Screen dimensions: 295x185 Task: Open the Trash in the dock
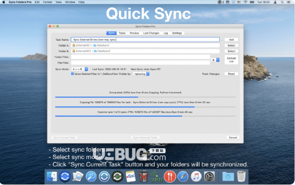241,176
